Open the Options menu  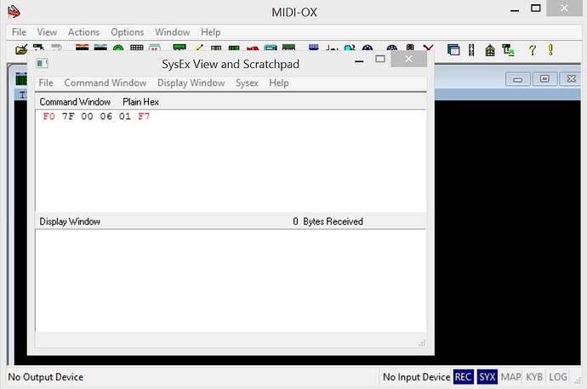128,32
